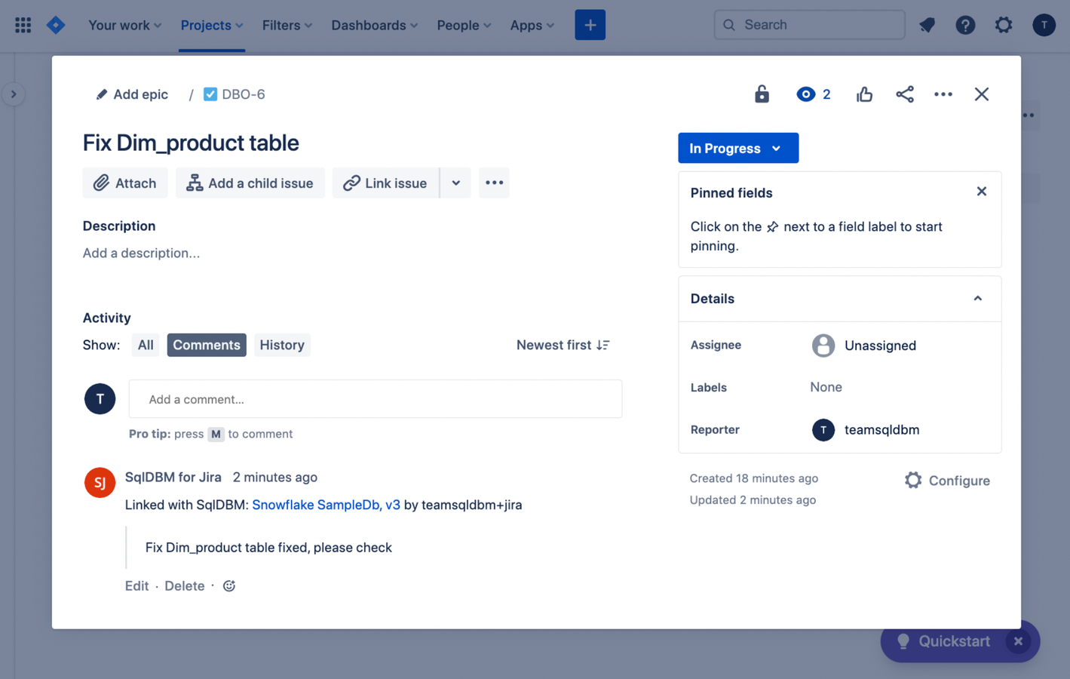The height and width of the screenshot is (679, 1070).
Task: Collapse the Details section
Action: pyautogui.click(x=977, y=299)
